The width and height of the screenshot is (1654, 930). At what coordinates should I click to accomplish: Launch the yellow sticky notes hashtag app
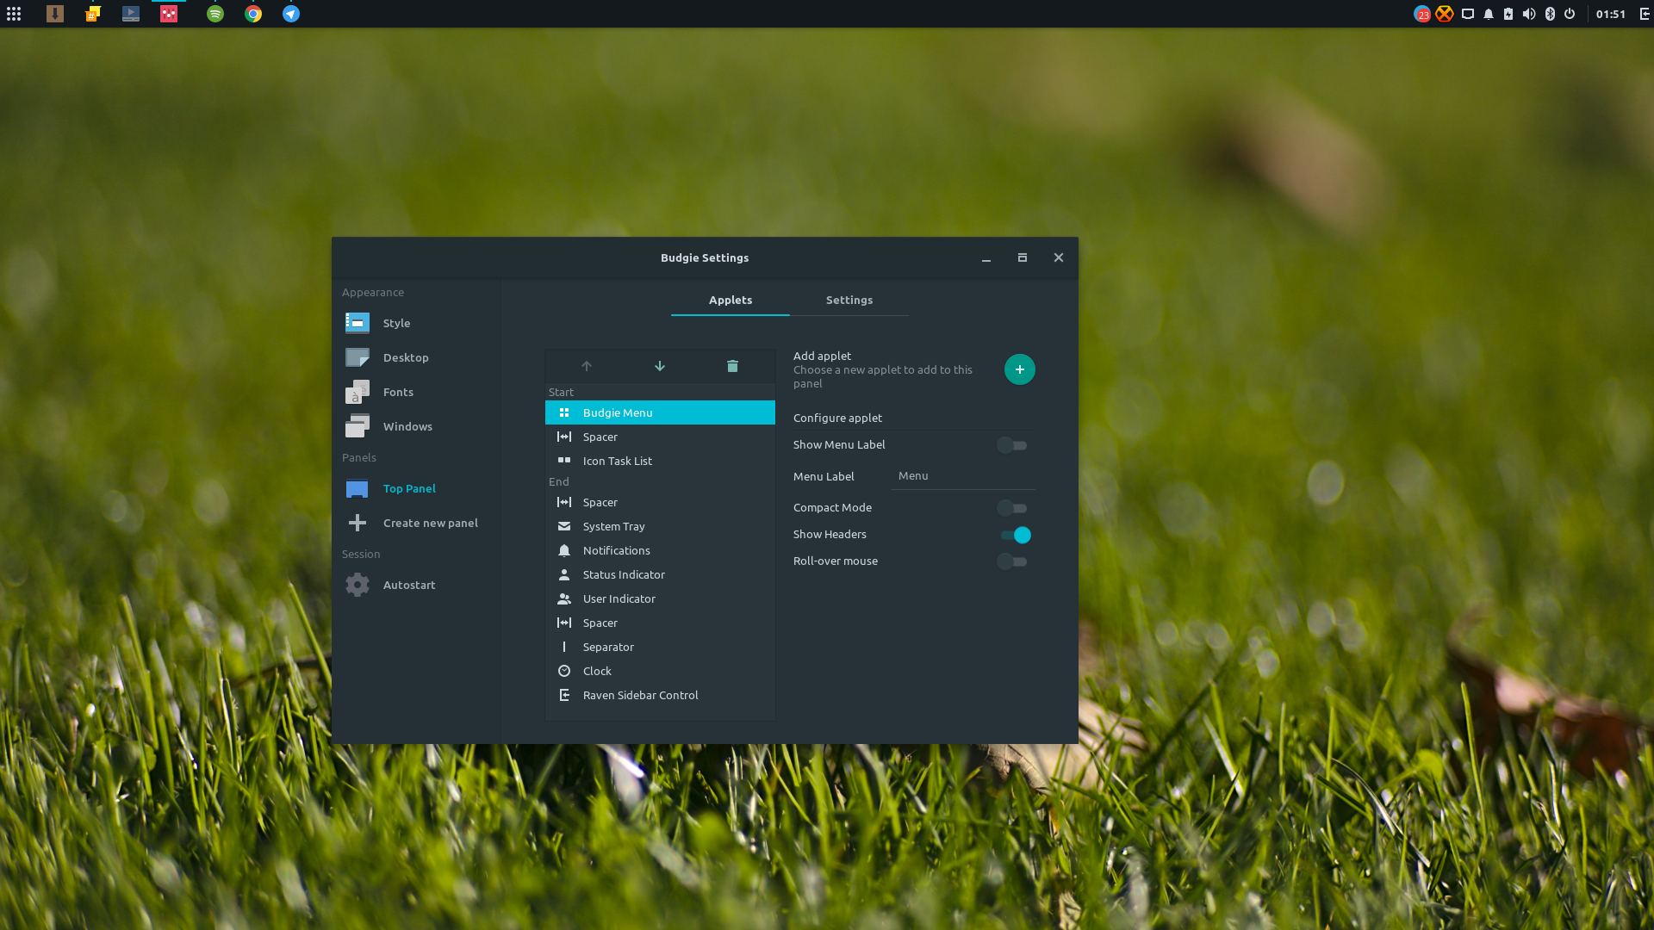[x=93, y=14]
